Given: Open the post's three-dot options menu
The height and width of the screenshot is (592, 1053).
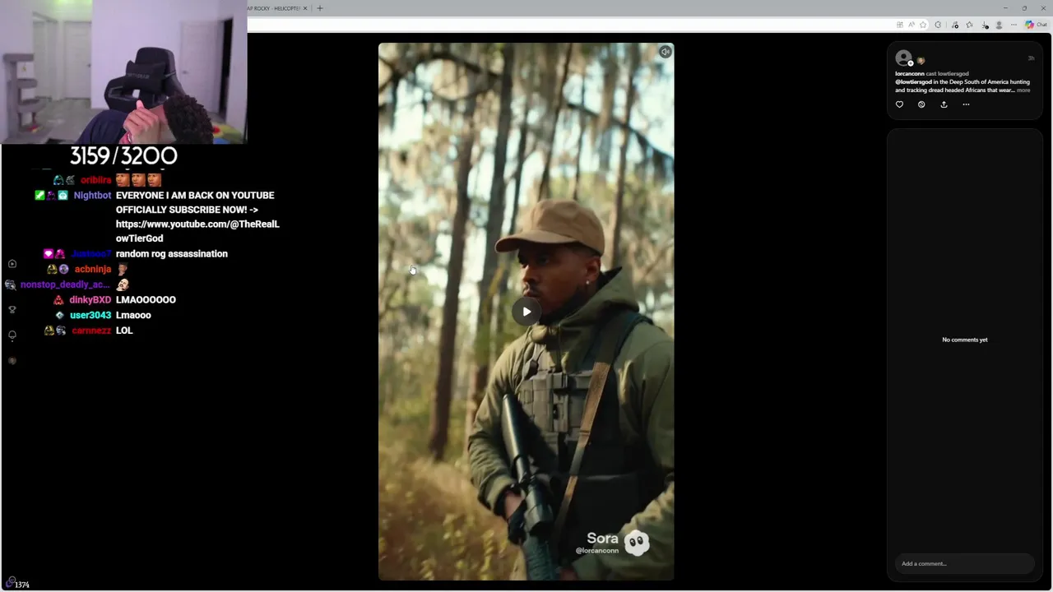Looking at the screenshot, I should click(966, 104).
